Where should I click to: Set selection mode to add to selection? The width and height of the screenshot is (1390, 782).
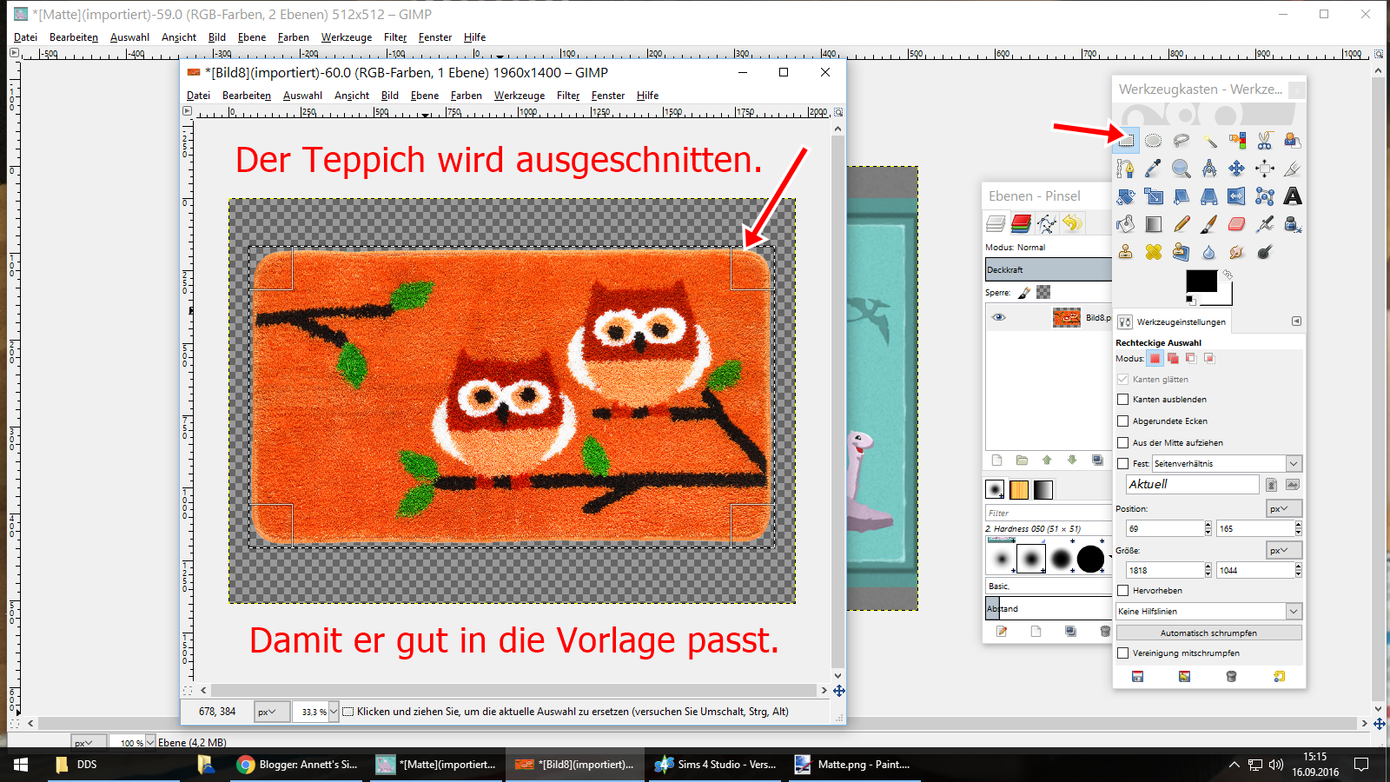click(x=1173, y=358)
